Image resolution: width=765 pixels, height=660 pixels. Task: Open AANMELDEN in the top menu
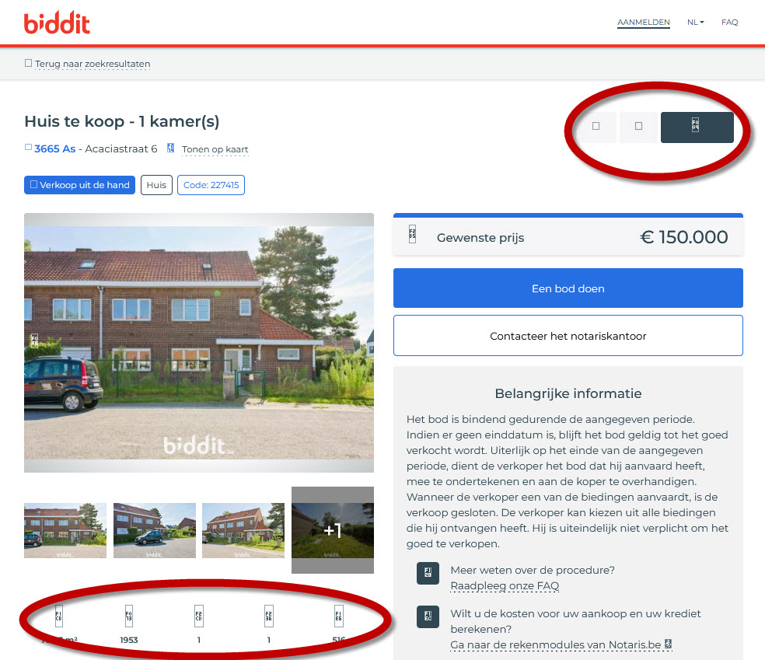point(643,23)
